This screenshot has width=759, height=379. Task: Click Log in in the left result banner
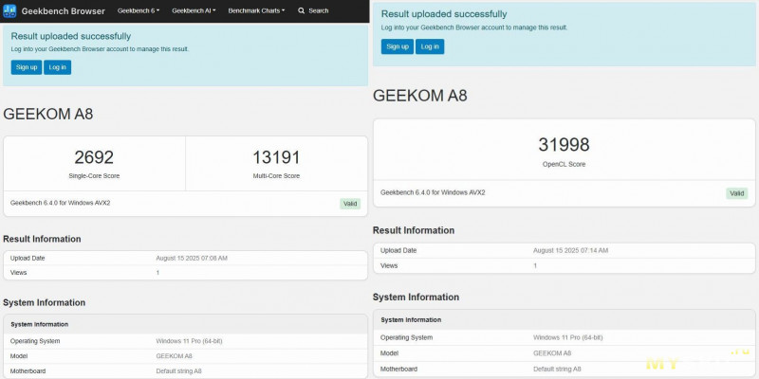[58, 67]
